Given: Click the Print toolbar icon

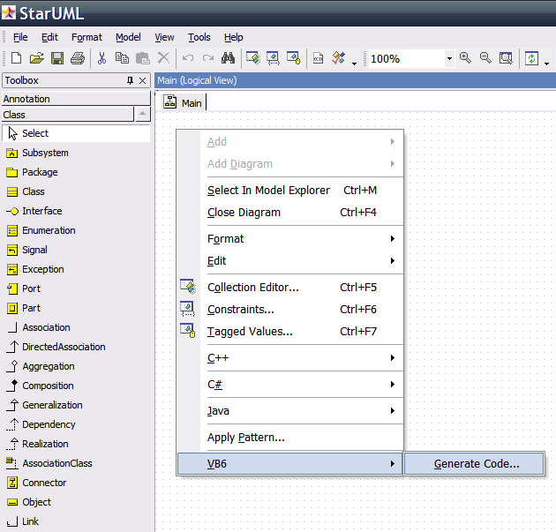Looking at the screenshot, I should (77, 58).
